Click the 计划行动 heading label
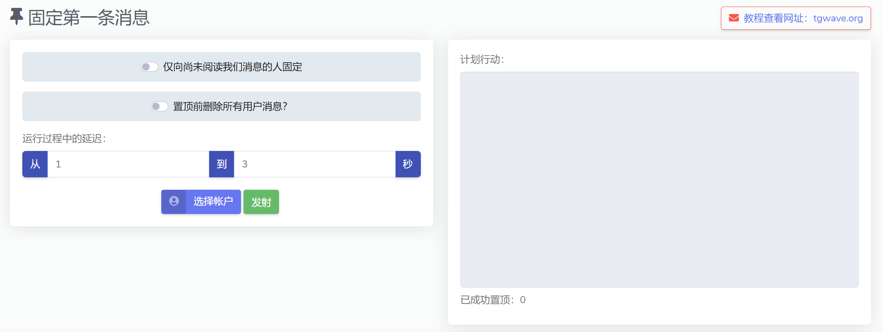The width and height of the screenshot is (883, 332). coord(482,59)
